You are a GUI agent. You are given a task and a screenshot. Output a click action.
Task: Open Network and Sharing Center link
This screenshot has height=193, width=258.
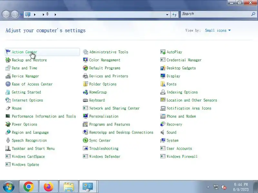tap(114, 108)
